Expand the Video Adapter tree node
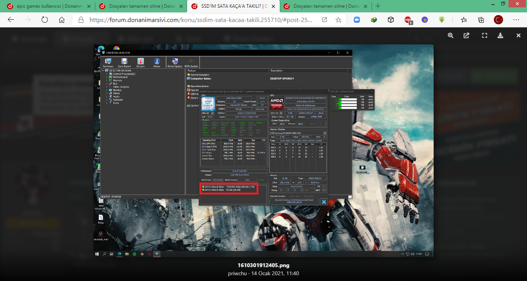This screenshot has width=527, height=281. pos(106,87)
